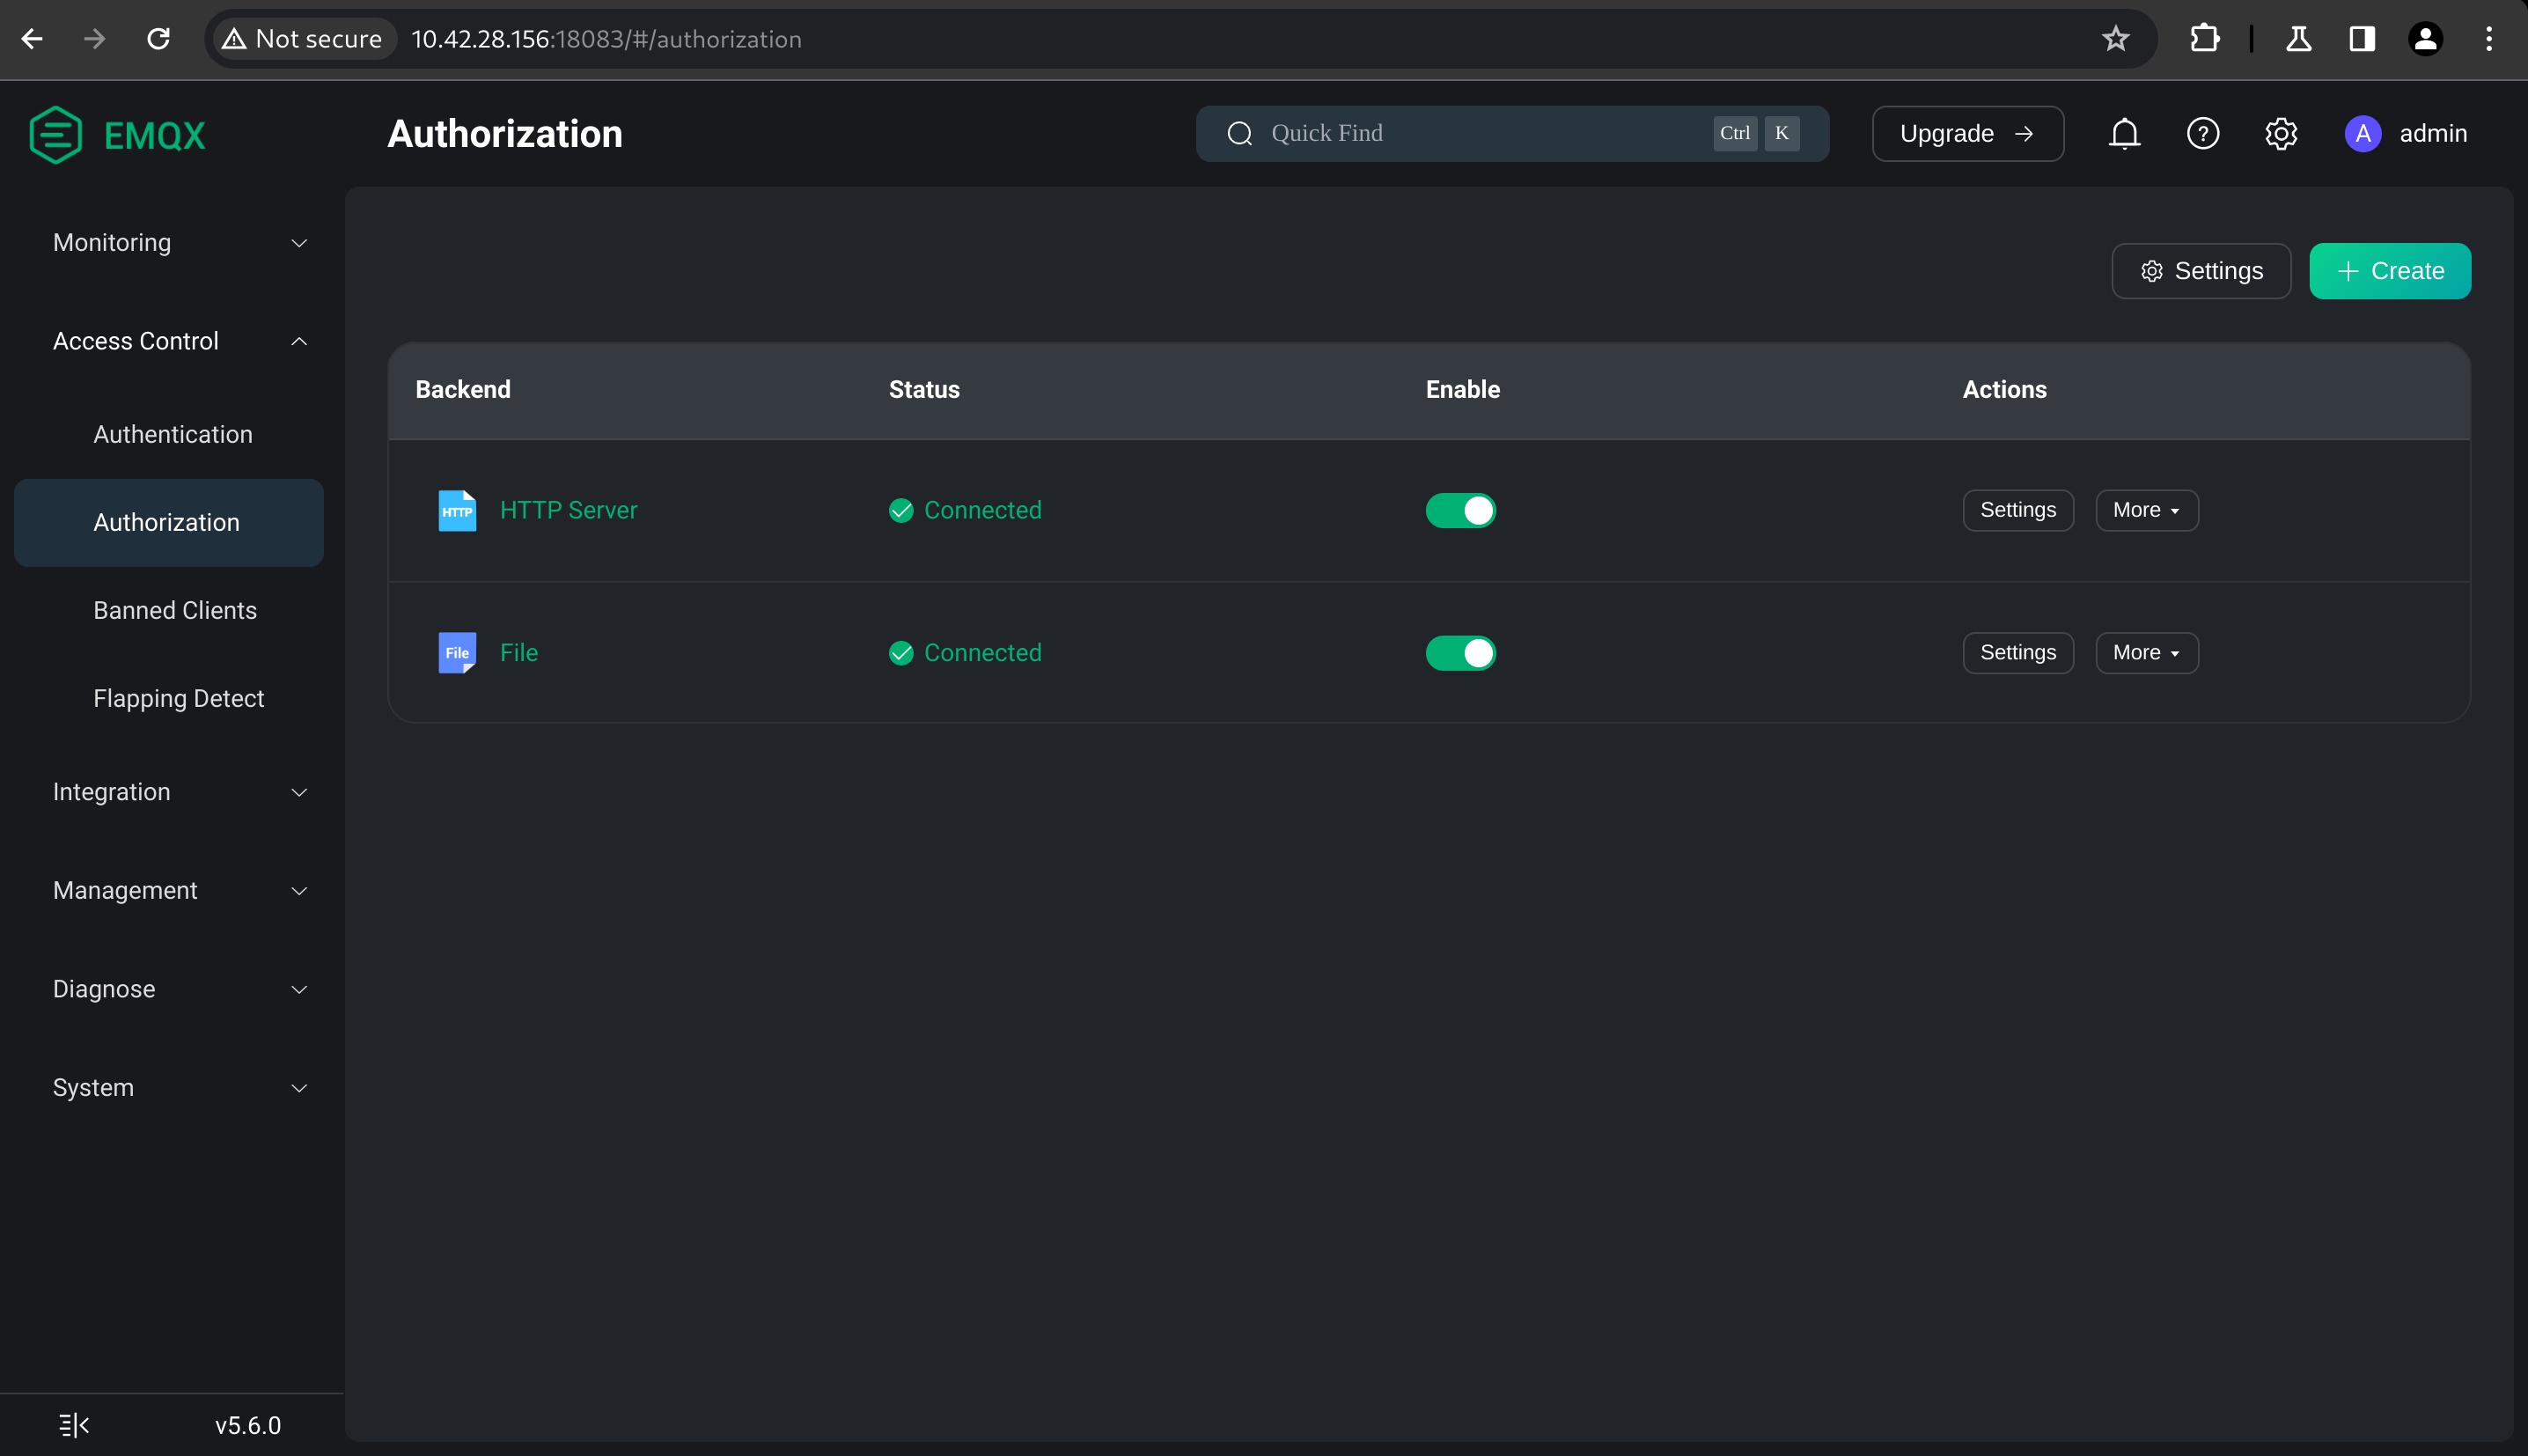Click the EMQX logo icon

[55, 134]
